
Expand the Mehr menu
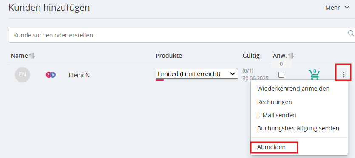(x=337, y=8)
